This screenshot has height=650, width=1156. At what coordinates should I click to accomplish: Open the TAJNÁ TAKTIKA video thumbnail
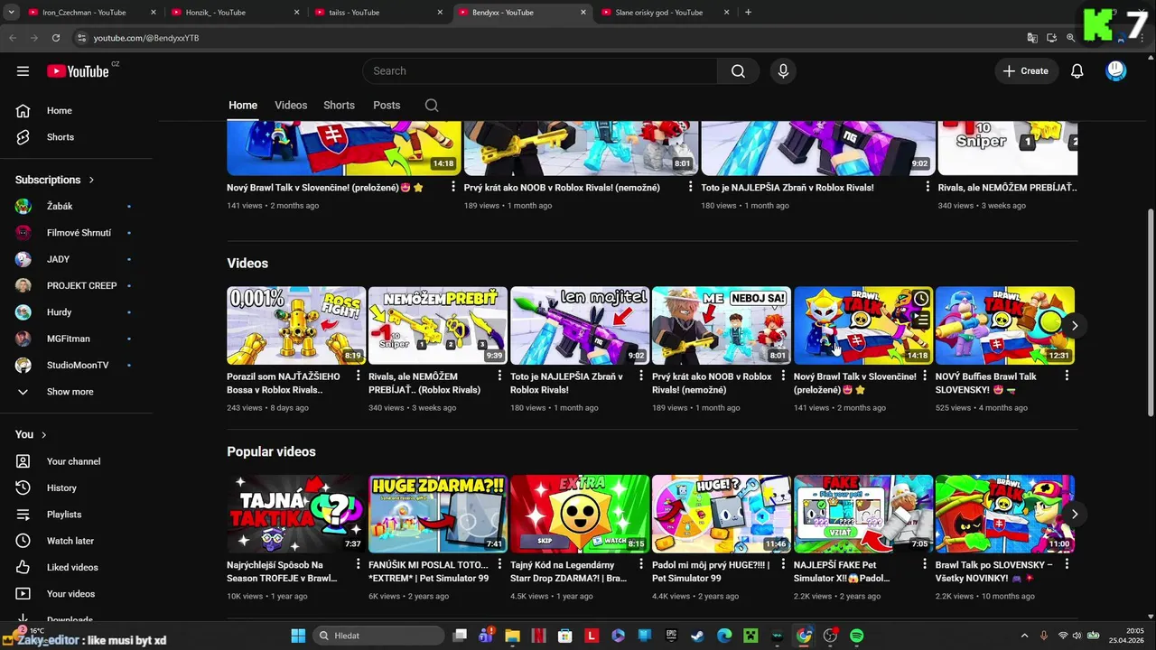(296, 514)
